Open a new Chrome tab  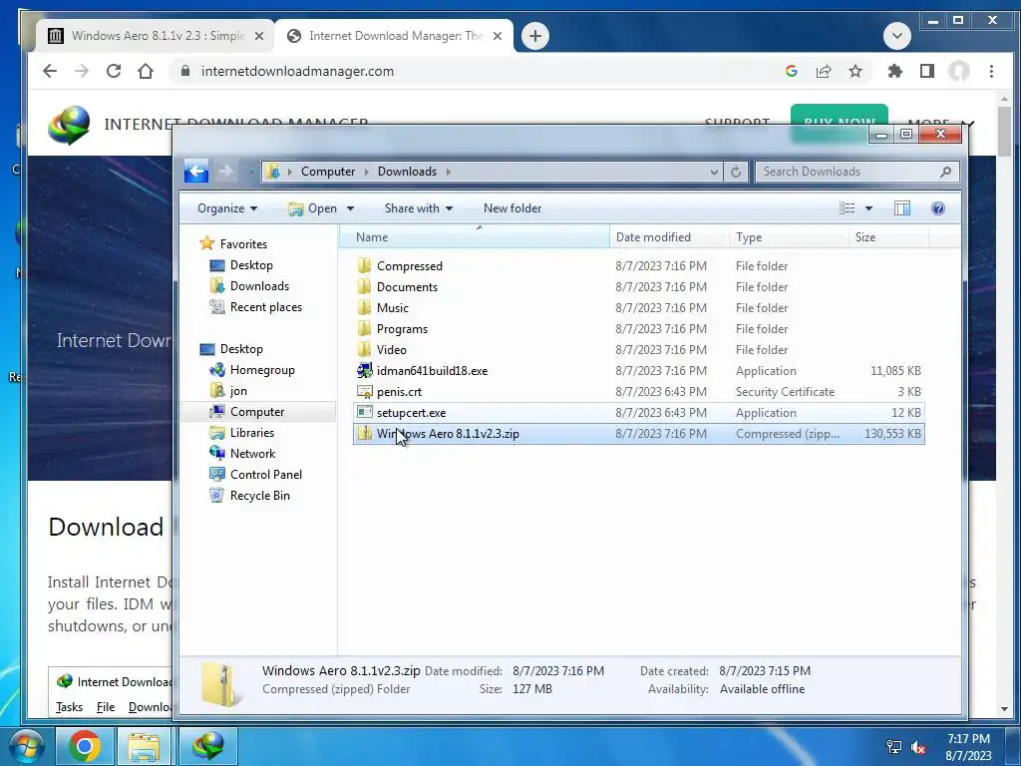[x=534, y=36]
